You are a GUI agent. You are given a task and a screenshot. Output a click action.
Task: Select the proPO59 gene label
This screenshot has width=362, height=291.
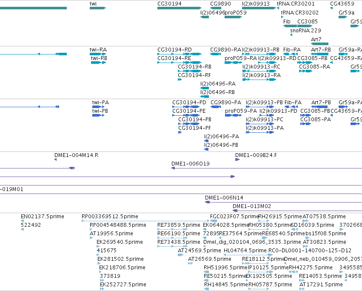click(x=236, y=12)
